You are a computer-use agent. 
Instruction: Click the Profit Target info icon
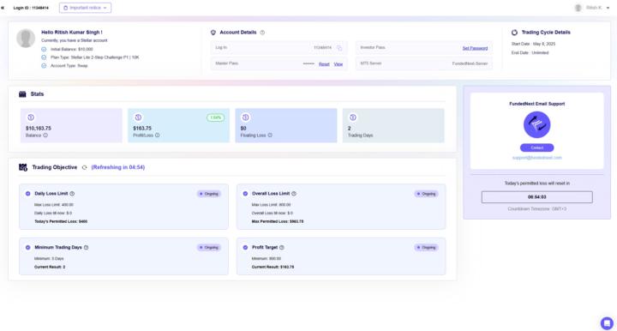282,248
